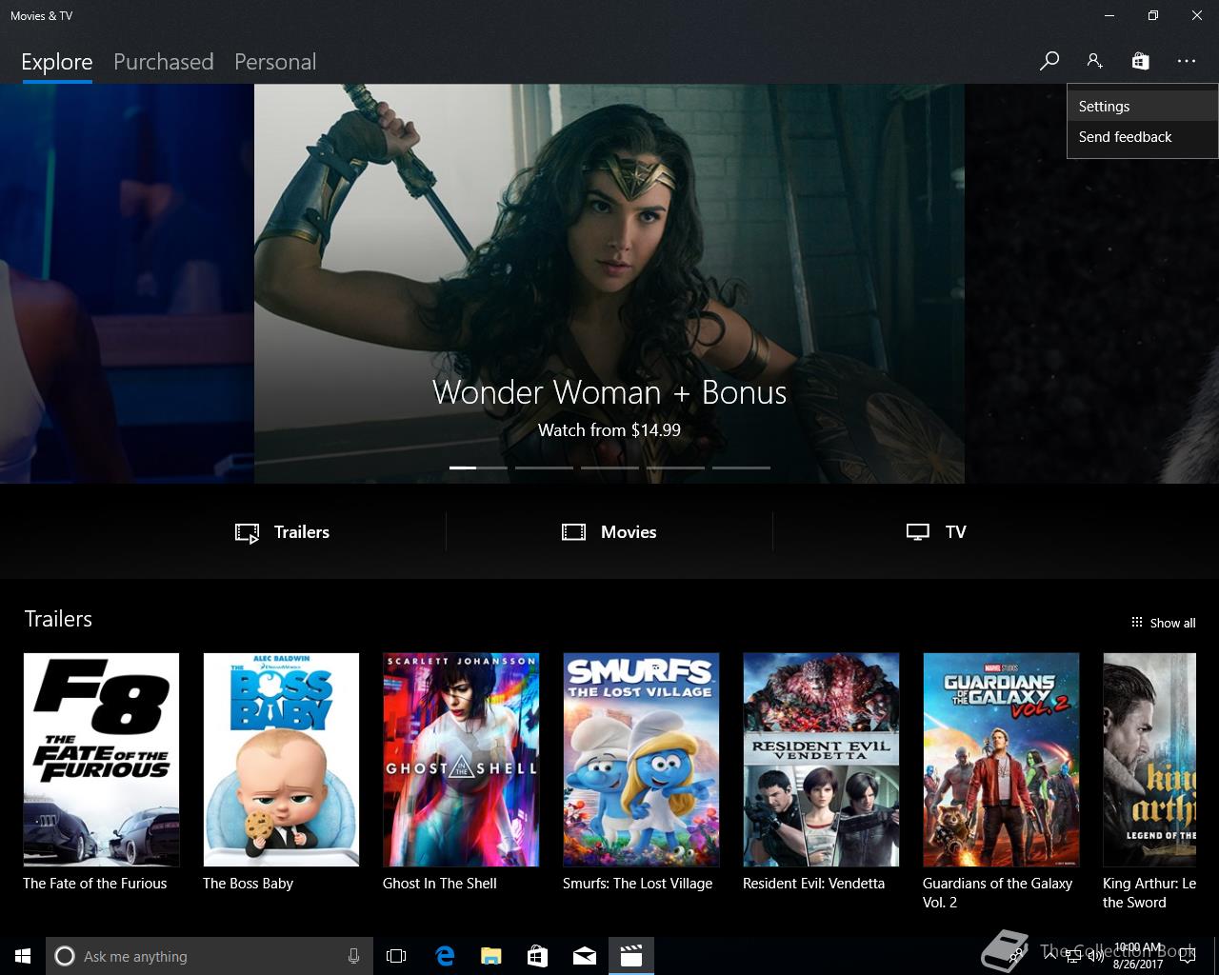
Task: Open File Explorer from the taskbar
Action: point(491,956)
